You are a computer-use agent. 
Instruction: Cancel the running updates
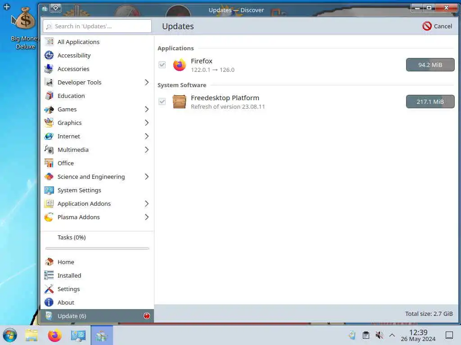437,26
